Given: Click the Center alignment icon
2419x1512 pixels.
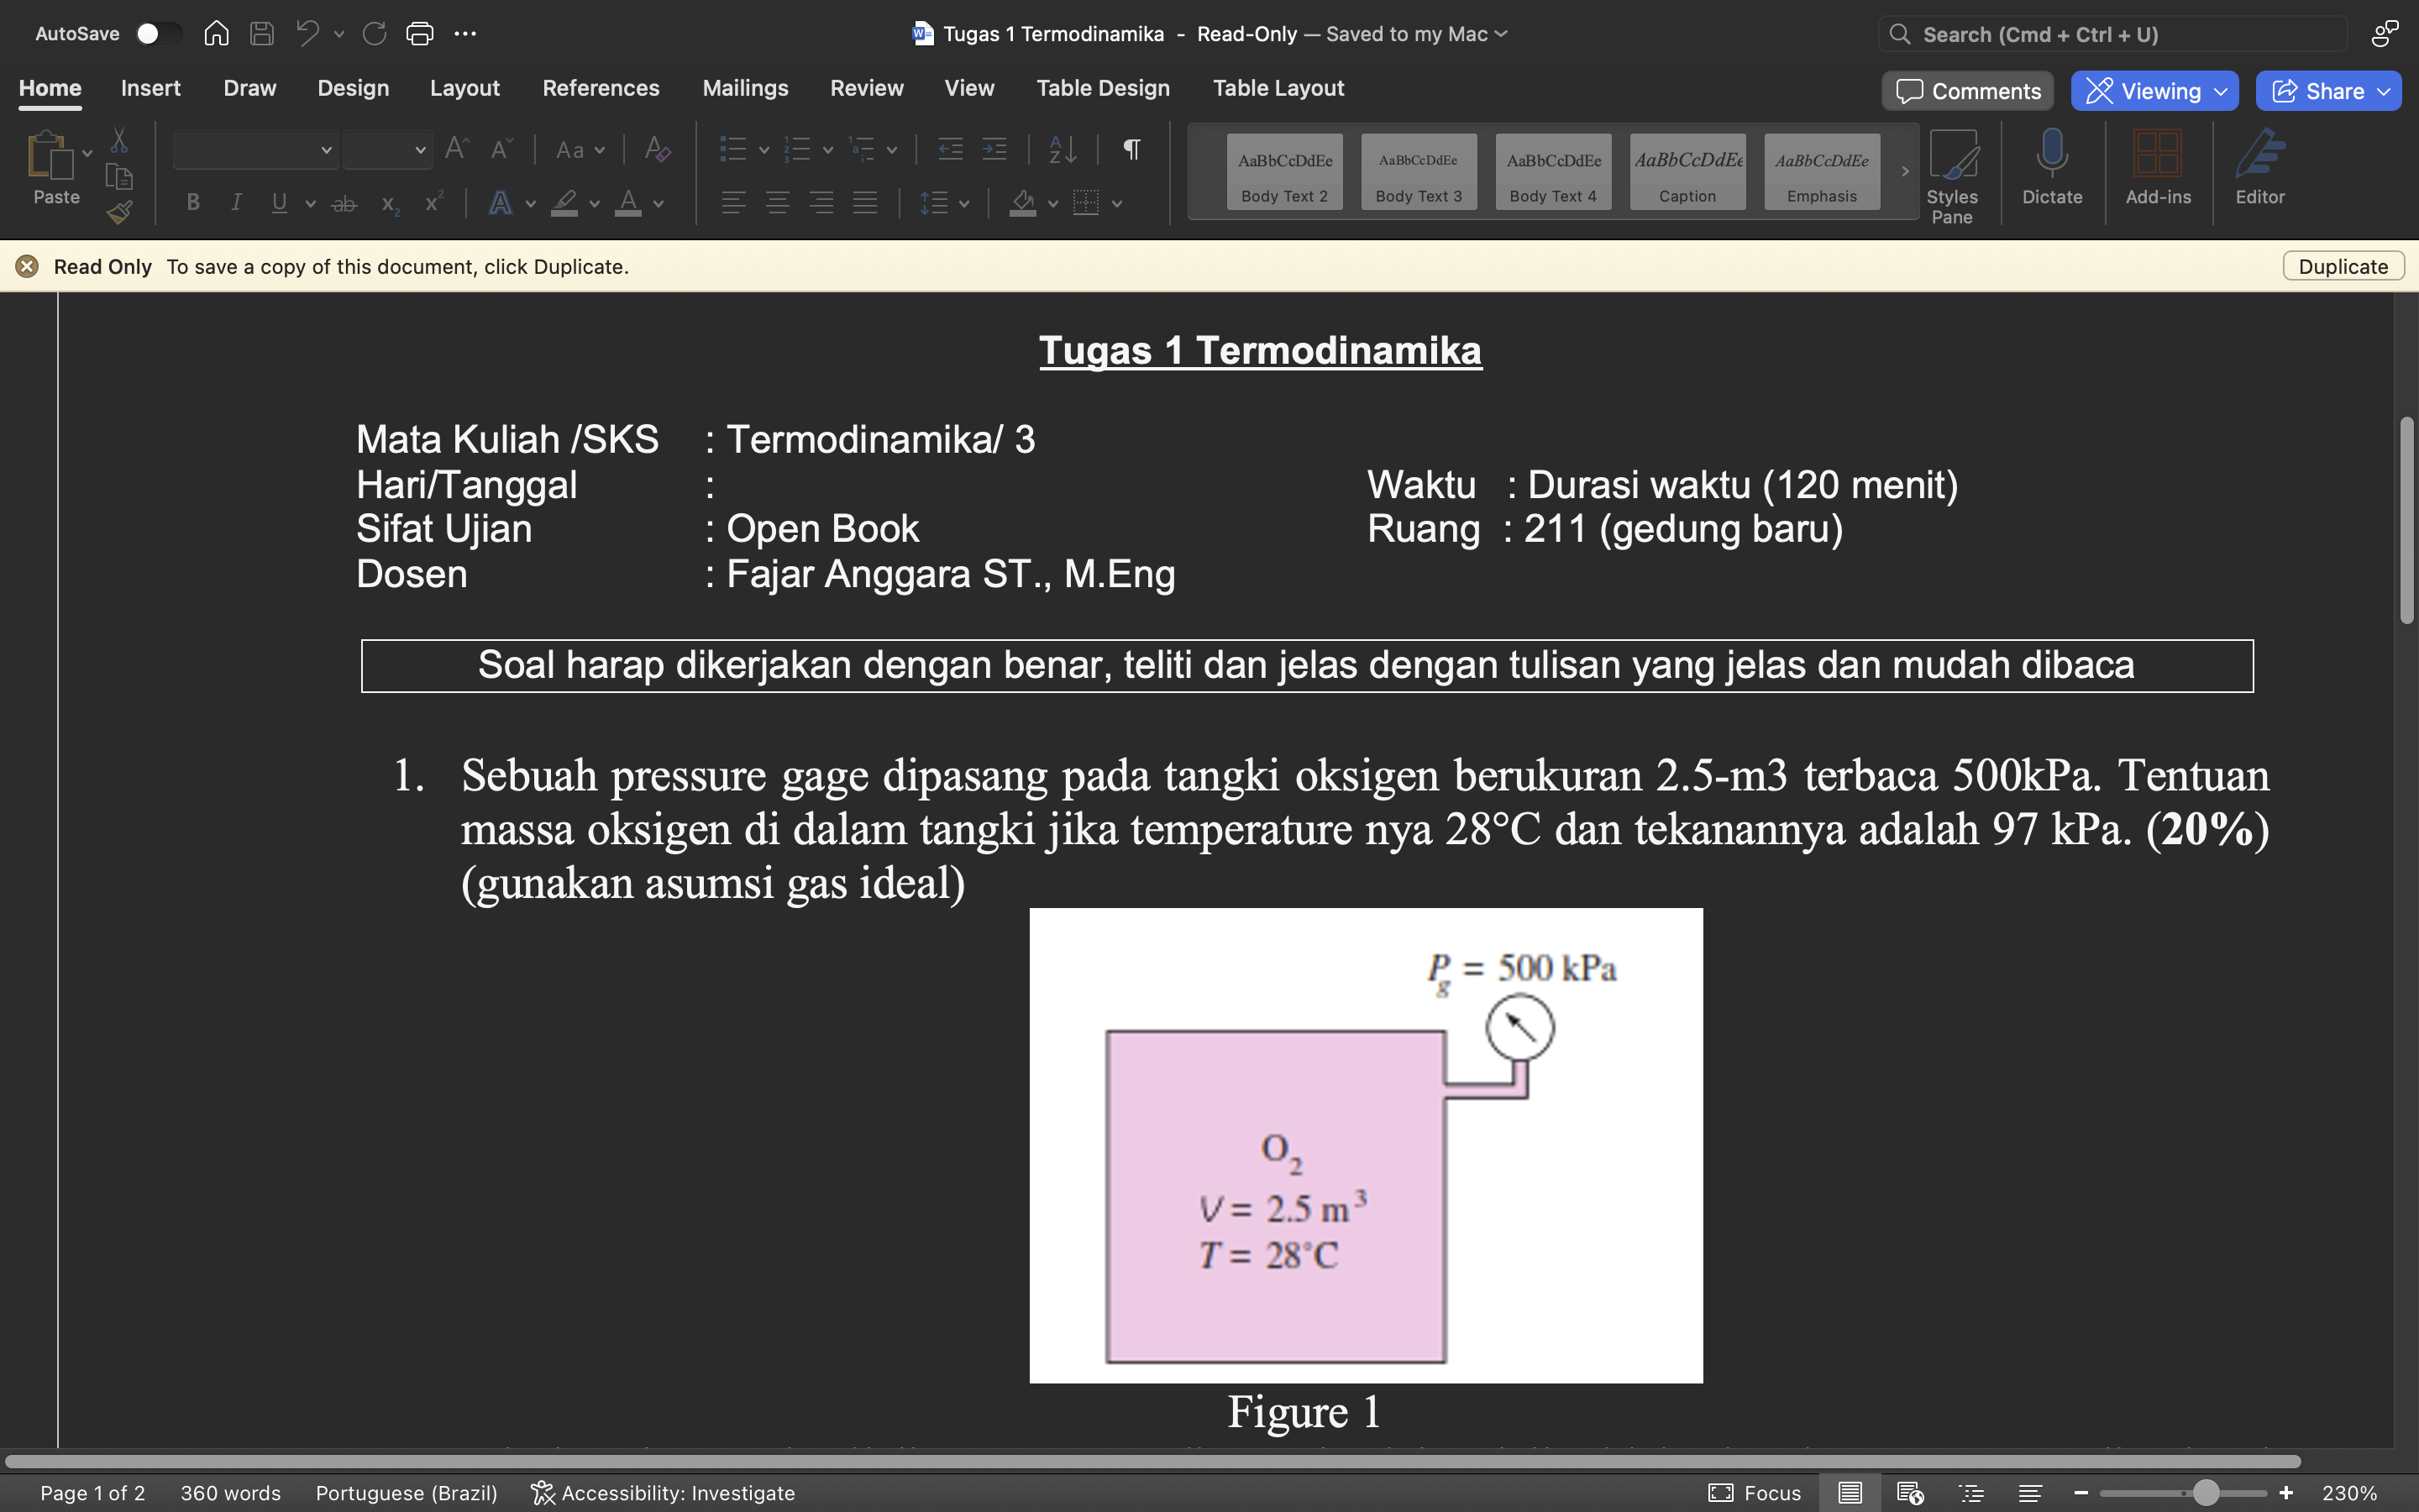Looking at the screenshot, I should pyautogui.click(x=777, y=203).
